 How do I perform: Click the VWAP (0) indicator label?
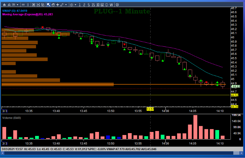click(15, 11)
